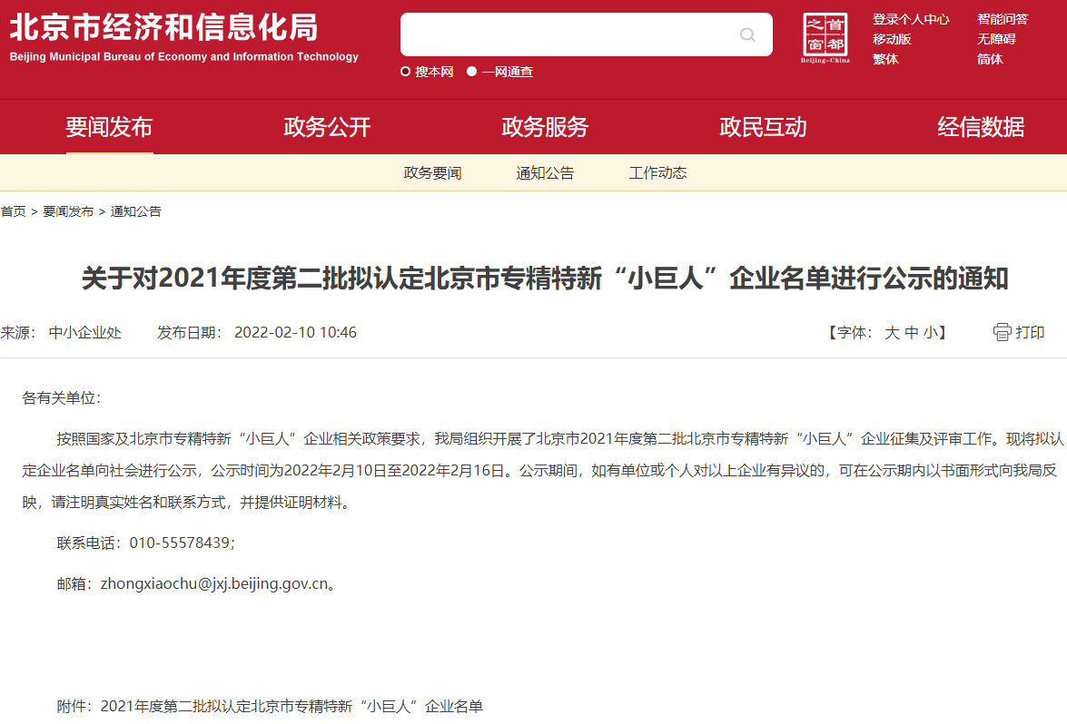Switch to 繁体 traditional Chinese
1067x724 pixels.
[x=885, y=59]
